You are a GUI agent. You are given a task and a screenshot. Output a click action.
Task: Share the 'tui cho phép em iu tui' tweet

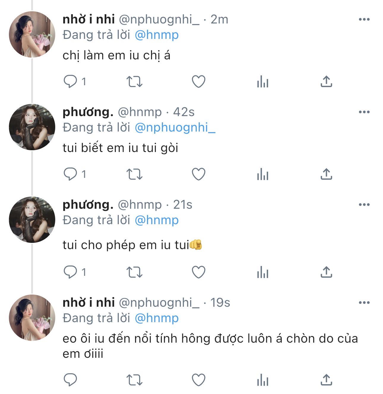[x=326, y=272]
